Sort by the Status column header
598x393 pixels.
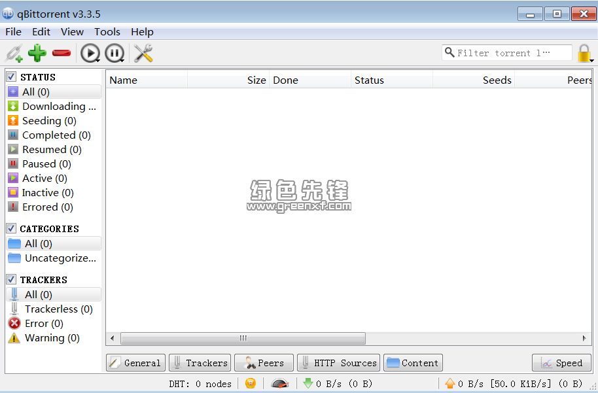click(x=392, y=80)
